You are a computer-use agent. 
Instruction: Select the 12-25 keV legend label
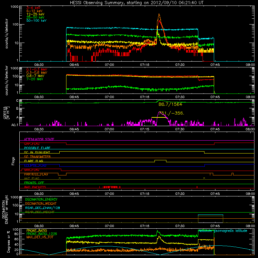point(35,14)
